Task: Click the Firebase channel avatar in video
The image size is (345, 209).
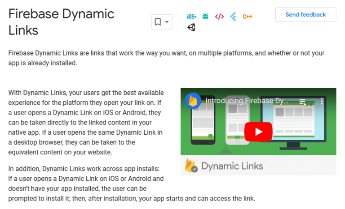Action: pos(194,101)
